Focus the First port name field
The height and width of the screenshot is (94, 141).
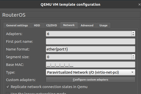(x=90, y=41)
